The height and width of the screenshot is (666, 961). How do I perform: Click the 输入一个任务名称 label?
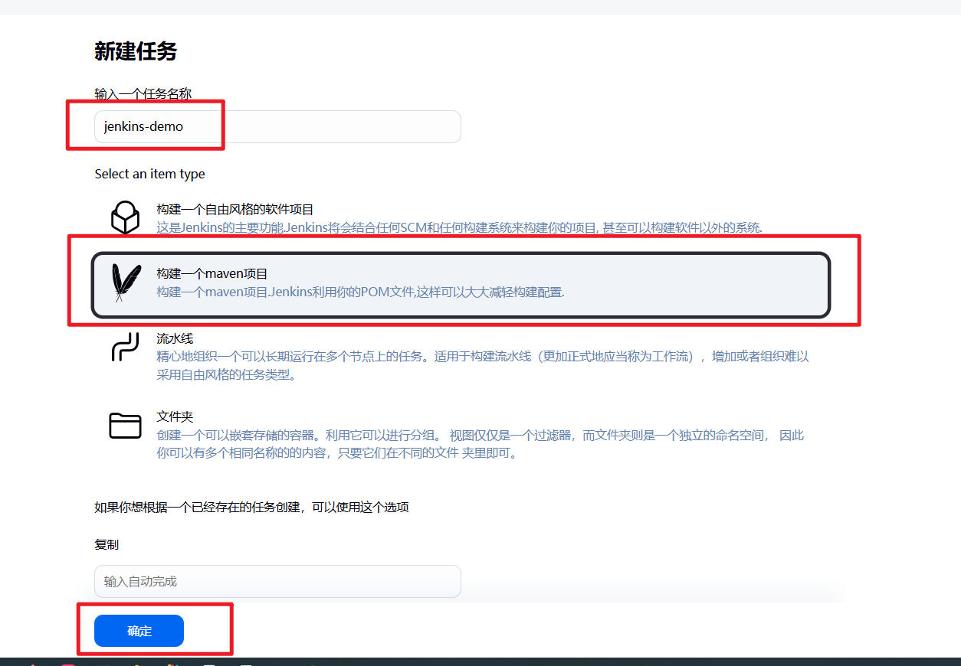[x=143, y=93]
